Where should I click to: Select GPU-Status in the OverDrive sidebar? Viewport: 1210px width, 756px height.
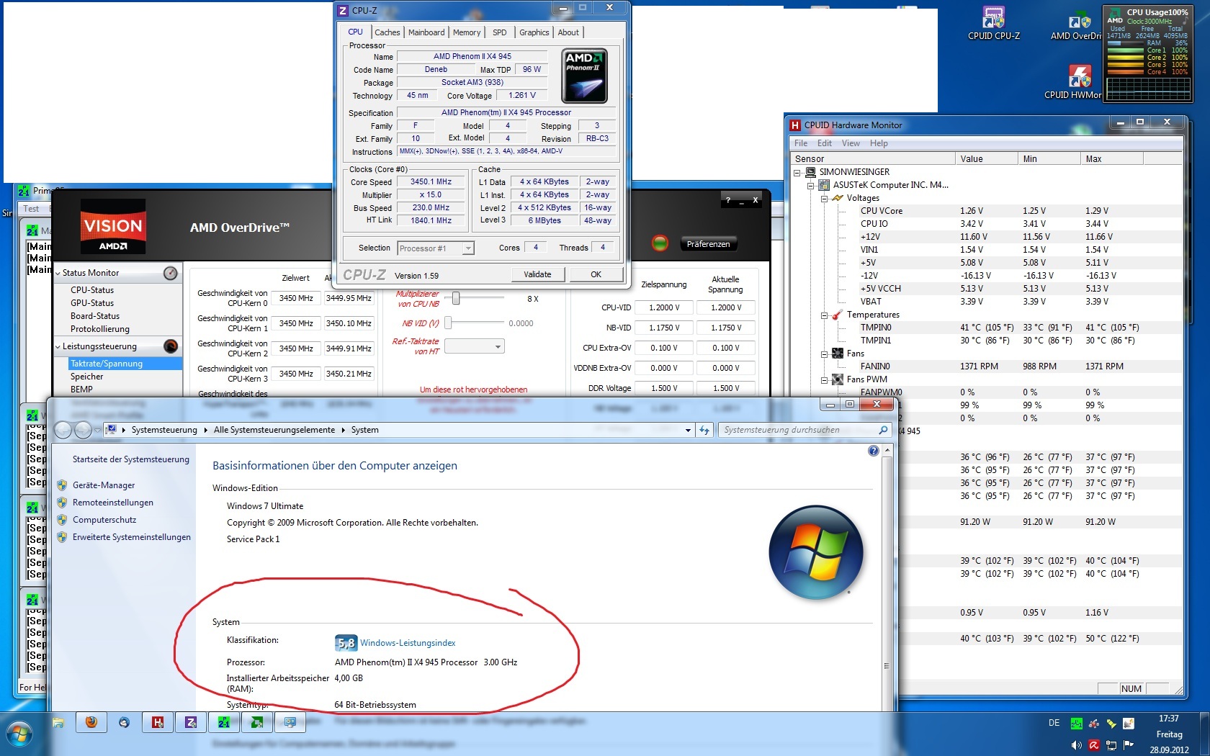click(92, 303)
